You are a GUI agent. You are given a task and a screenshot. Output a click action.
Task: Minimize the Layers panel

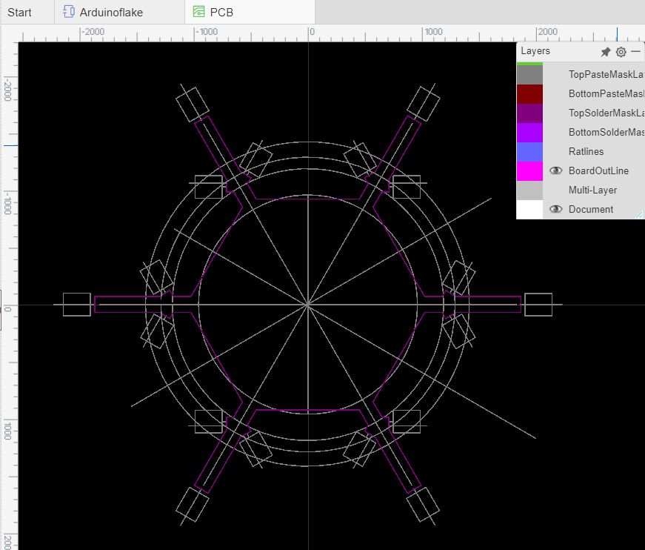[x=635, y=51]
